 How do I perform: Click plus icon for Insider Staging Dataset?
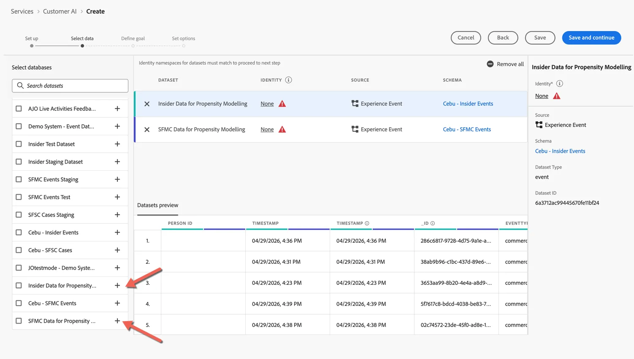(117, 162)
